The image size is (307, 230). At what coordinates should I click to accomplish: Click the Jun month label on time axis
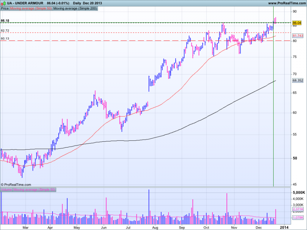[x=104, y=228]
